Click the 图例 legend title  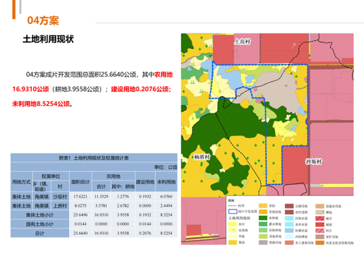click(x=231, y=200)
